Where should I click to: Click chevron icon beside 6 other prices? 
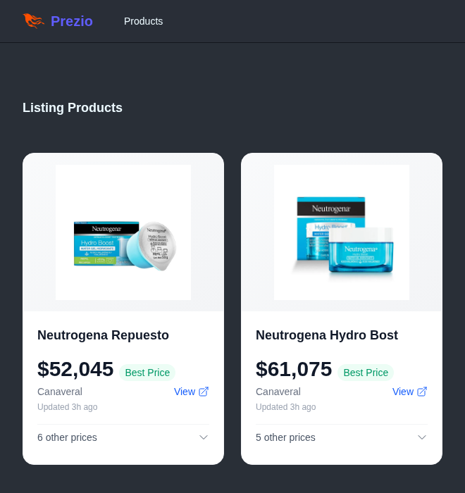tap(204, 437)
